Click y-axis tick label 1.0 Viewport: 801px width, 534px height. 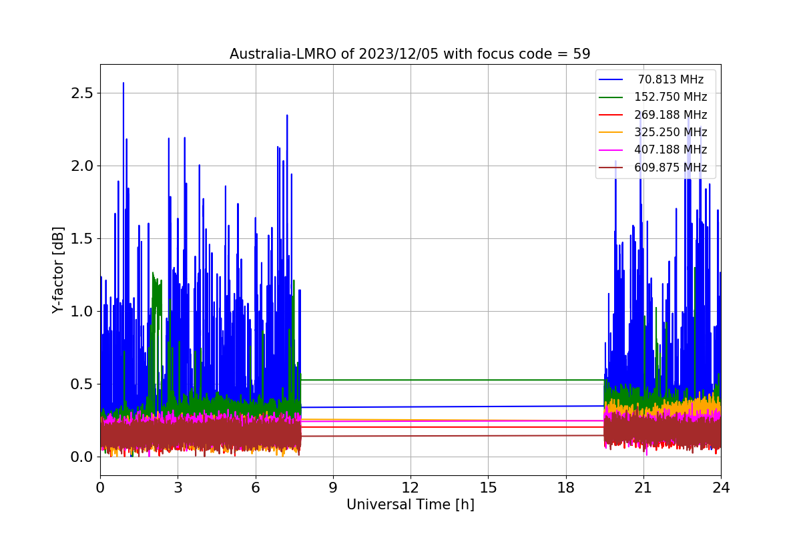click(x=83, y=312)
